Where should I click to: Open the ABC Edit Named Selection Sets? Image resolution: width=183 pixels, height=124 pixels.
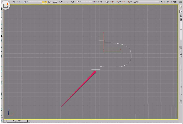(x=136, y=2)
